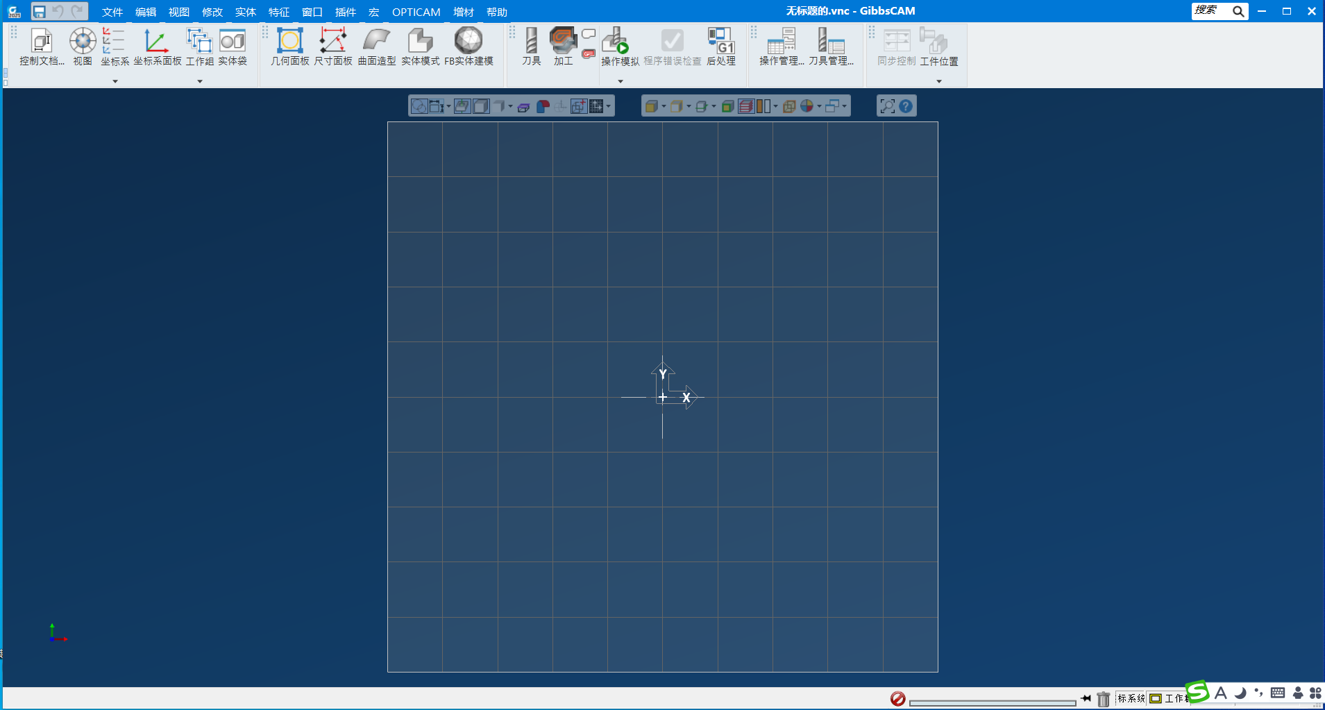The height and width of the screenshot is (710, 1325).
Task: Toggle the red stacked layers display button
Action: (x=745, y=106)
